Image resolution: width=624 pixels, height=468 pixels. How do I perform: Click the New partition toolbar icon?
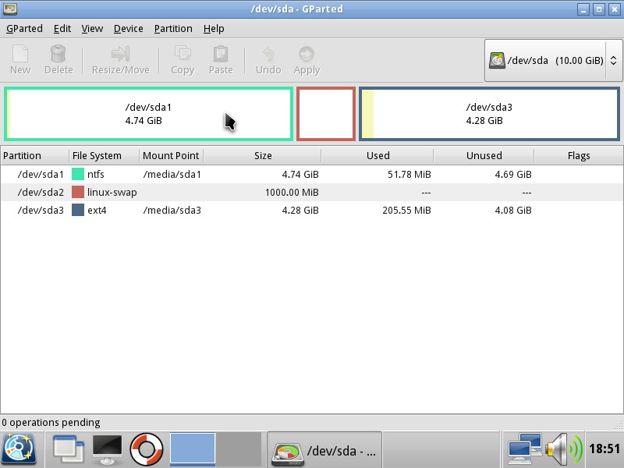click(x=20, y=54)
